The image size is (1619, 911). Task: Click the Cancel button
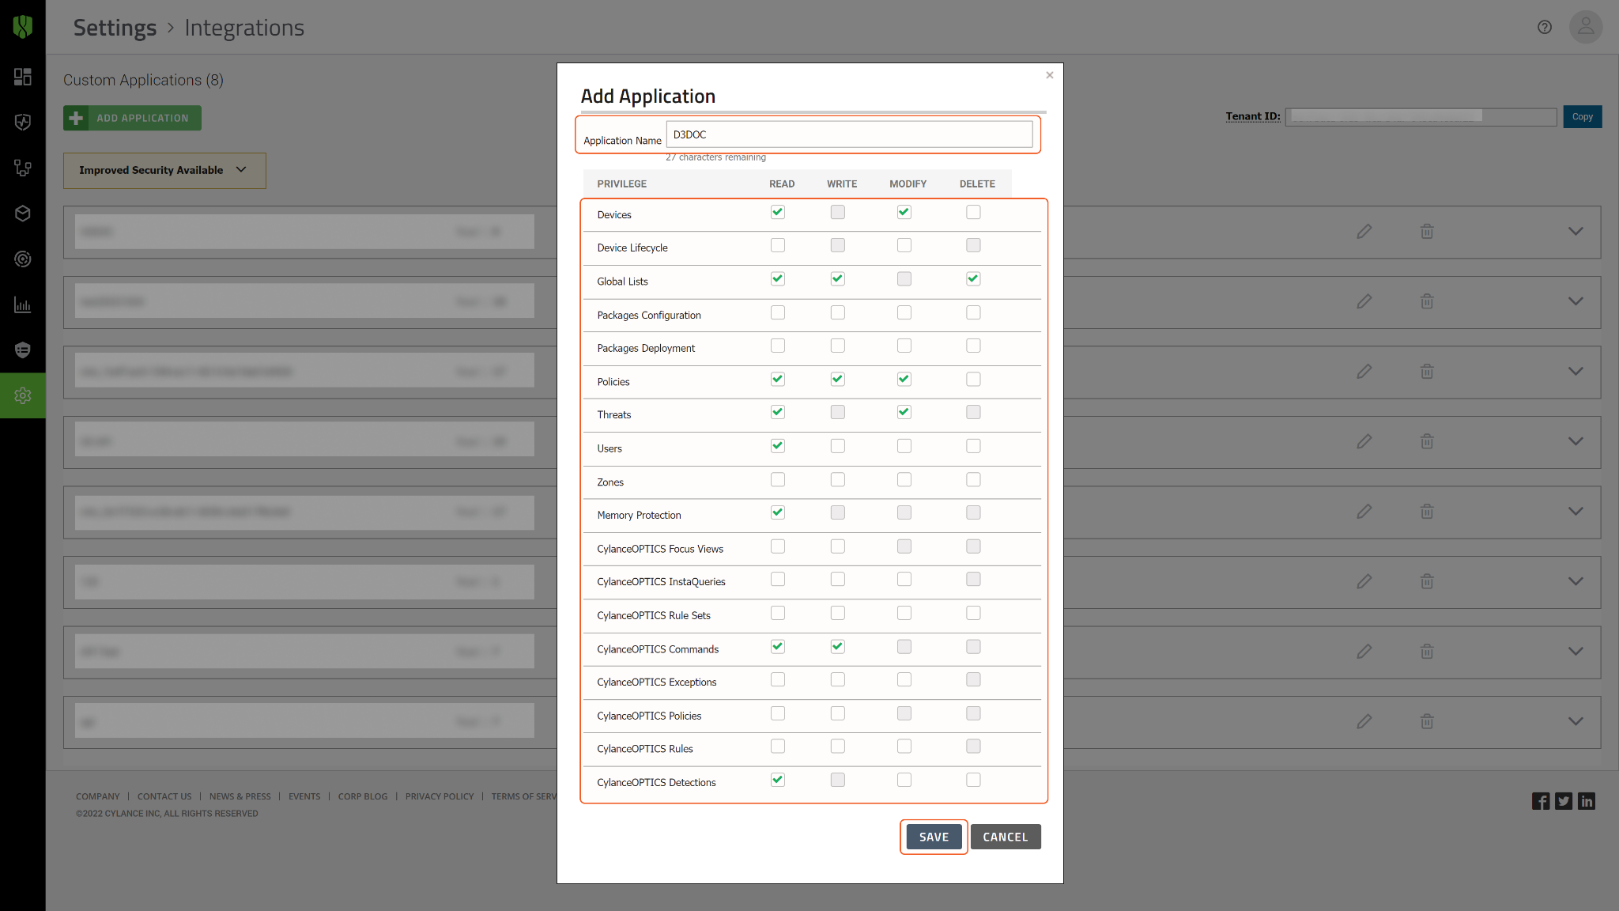pos(1005,837)
